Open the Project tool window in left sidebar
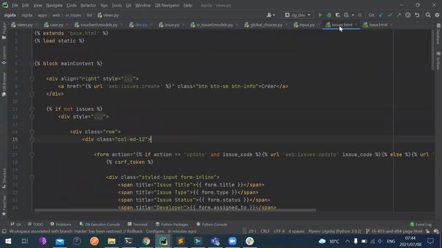The image size is (442, 248). [x=4, y=31]
